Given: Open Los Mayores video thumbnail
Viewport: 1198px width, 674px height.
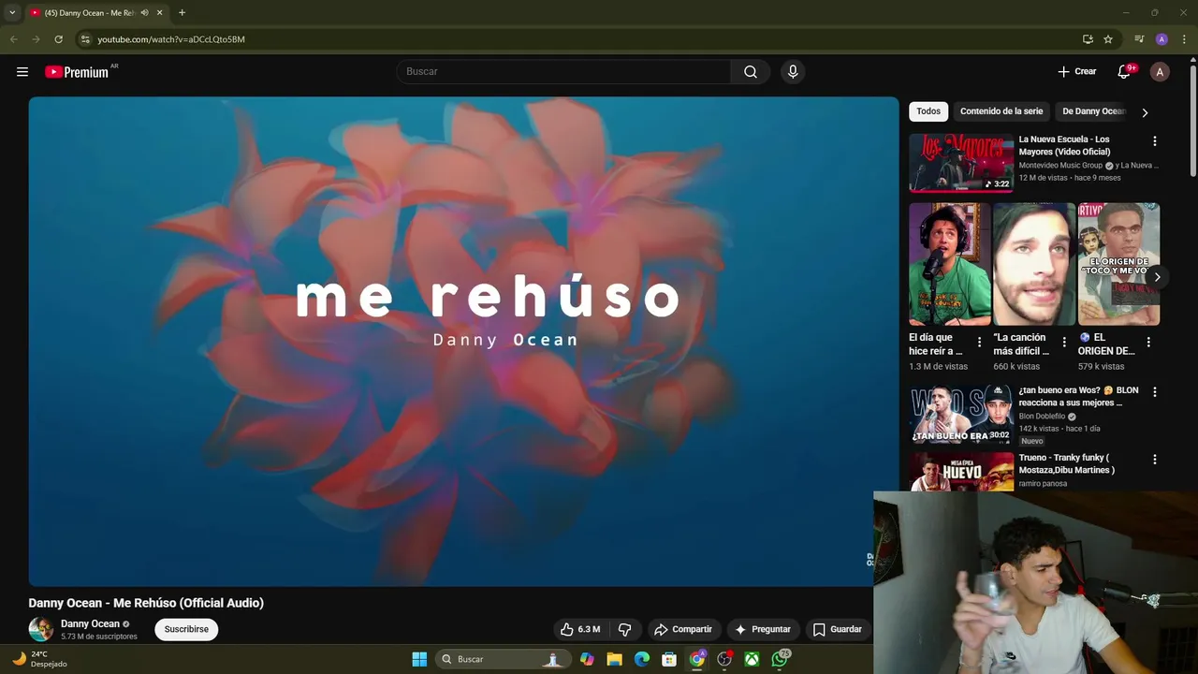Looking at the screenshot, I should click(x=961, y=163).
